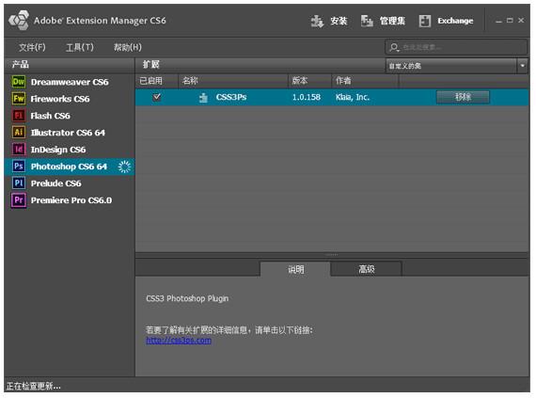This screenshot has width=536, height=398.
Task: Click the Exchange icon in header
Action: click(424, 21)
